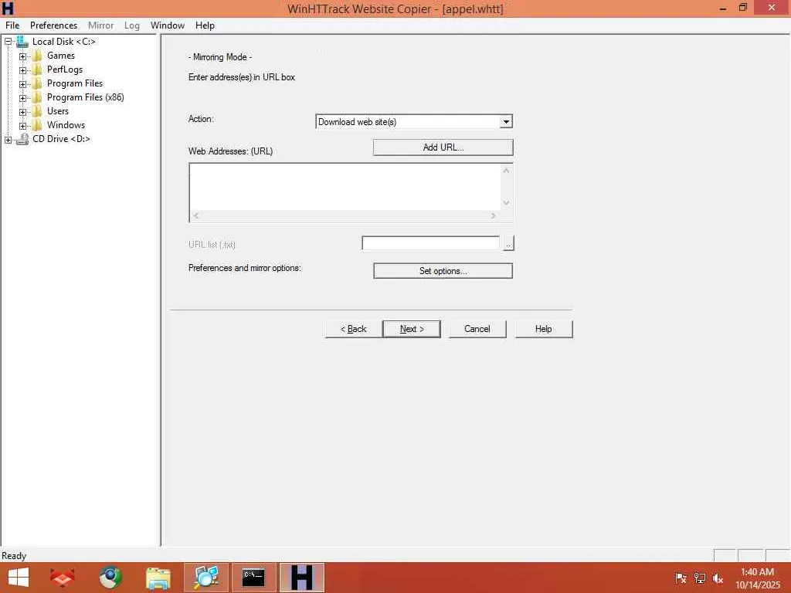Screen dimensions: 791x593
Task: Switch to the Command Prompt taskbar window
Action: 253,578
